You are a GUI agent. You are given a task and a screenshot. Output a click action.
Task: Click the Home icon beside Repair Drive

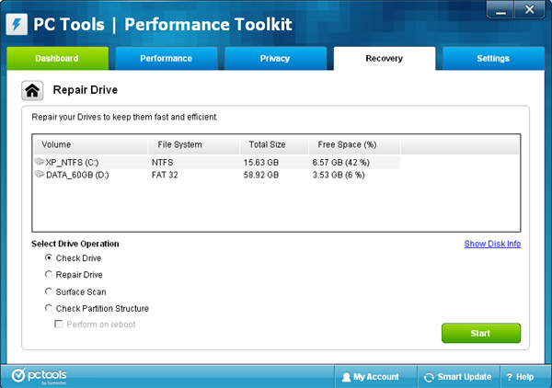33,91
